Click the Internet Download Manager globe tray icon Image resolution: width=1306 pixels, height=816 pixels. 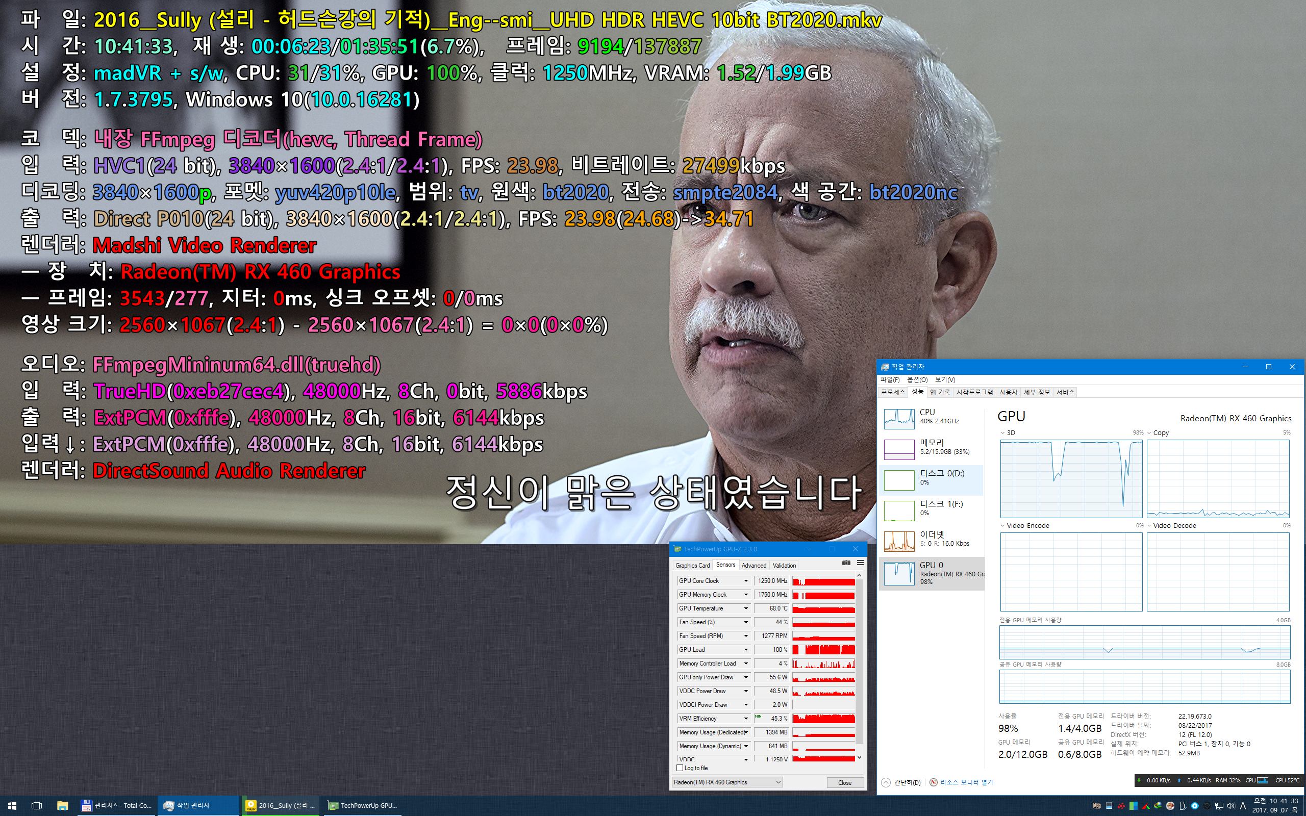[x=1158, y=806]
